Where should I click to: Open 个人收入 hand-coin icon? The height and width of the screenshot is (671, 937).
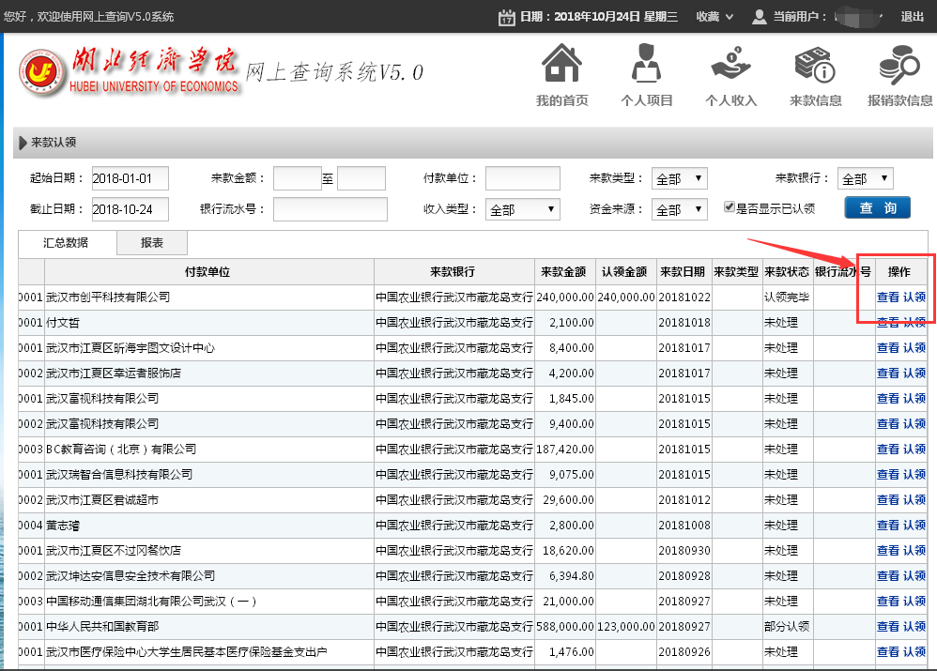pyautogui.click(x=730, y=64)
